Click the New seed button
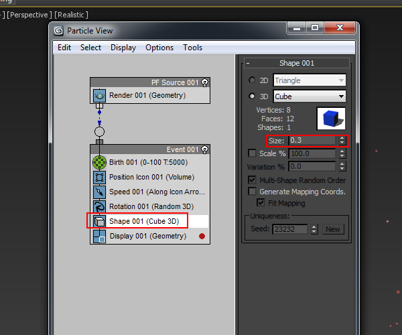The image size is (402, 335). tap(333, 229)
